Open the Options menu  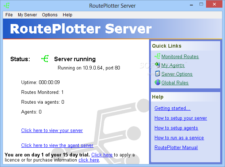click(50, 15)
